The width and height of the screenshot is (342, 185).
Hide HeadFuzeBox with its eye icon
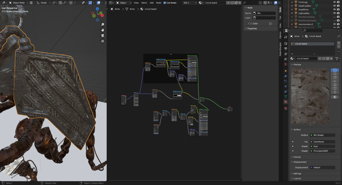click(334, 6)
